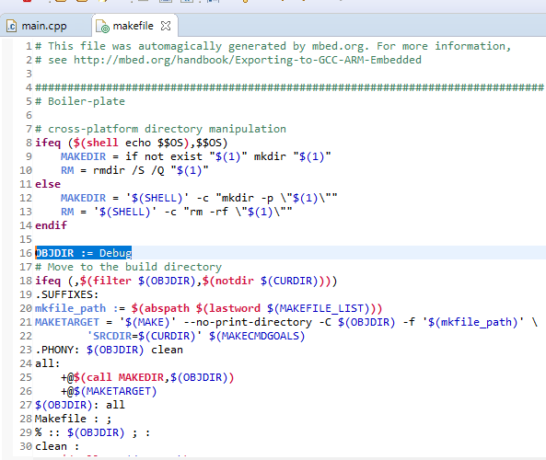The height and width of the screenshot is (460, 546).
Task: Place cursor in highlighted OBJDIR := Debug text
Action: coord(84,253)
